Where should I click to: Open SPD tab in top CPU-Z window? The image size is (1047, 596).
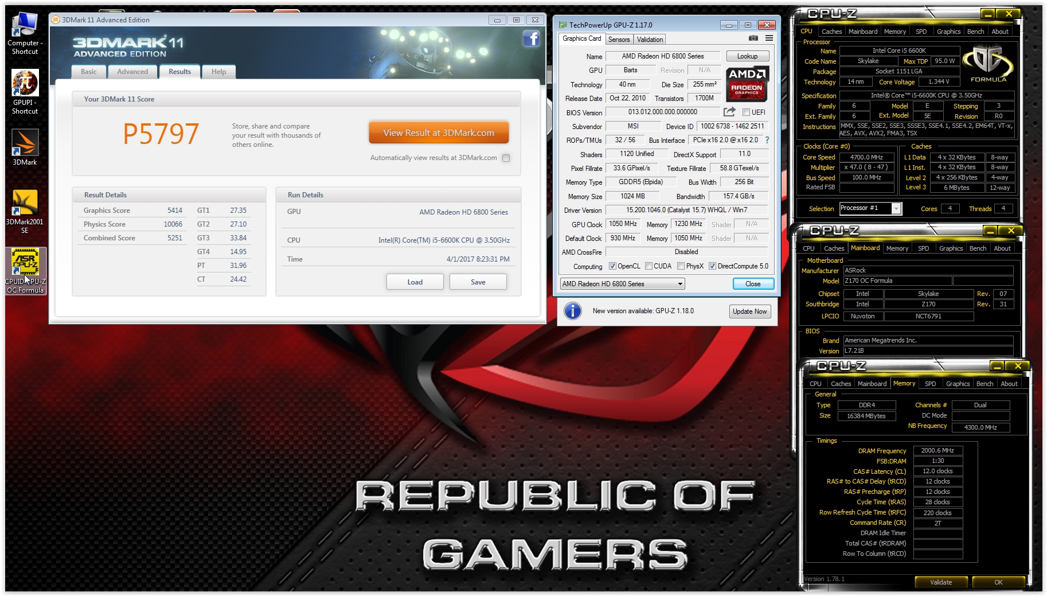coord(921,32)
